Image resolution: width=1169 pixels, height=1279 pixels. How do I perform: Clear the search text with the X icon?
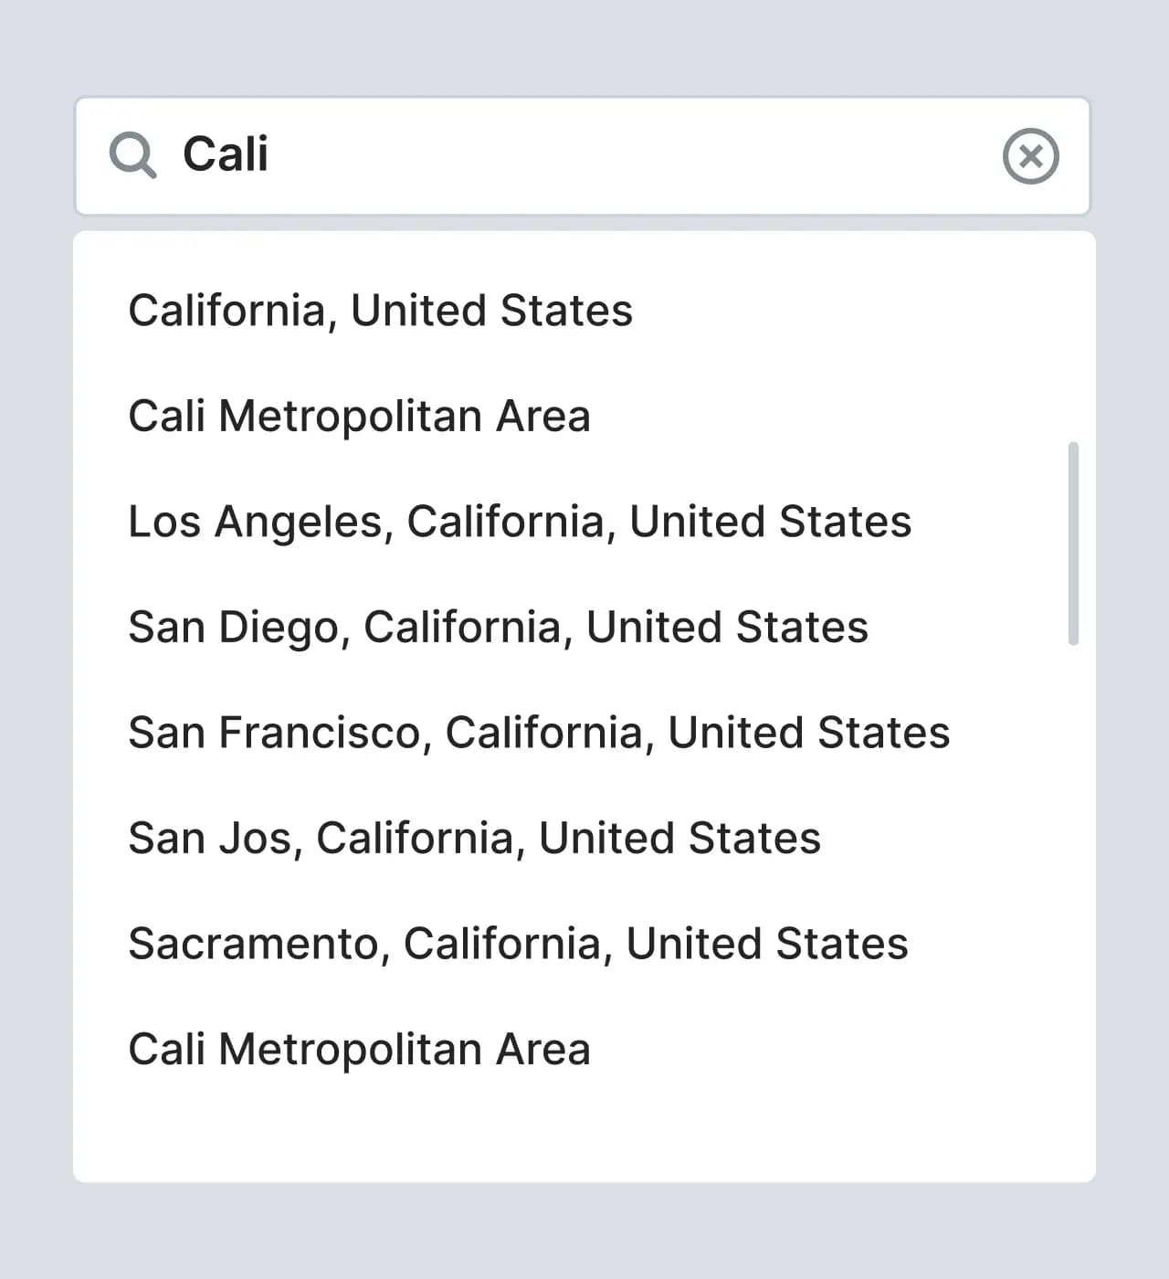point(1030,156)
